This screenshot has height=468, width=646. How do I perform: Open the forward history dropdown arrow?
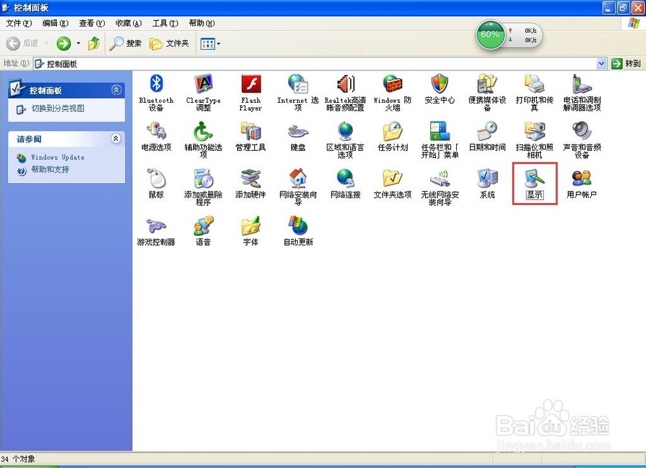(78, 43)
